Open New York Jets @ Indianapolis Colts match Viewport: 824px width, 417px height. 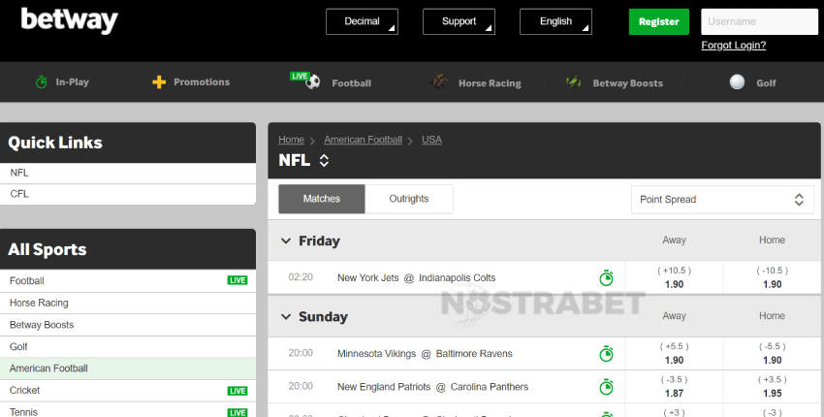[x=416, y=277]
